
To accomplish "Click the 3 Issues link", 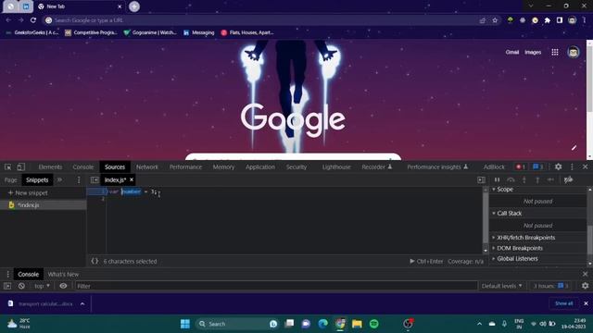I will (x=550, y=286).
